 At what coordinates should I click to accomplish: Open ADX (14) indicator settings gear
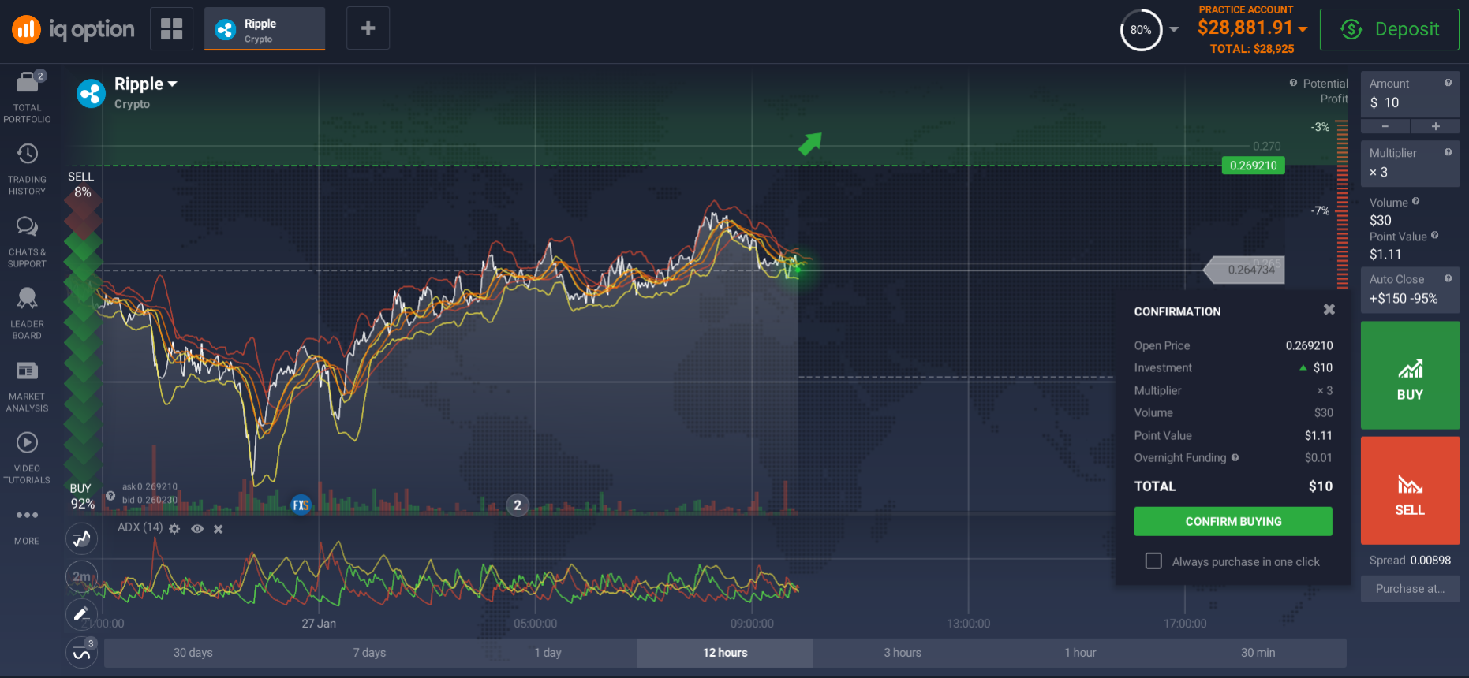pyautogui.click(x=174, y=529)
